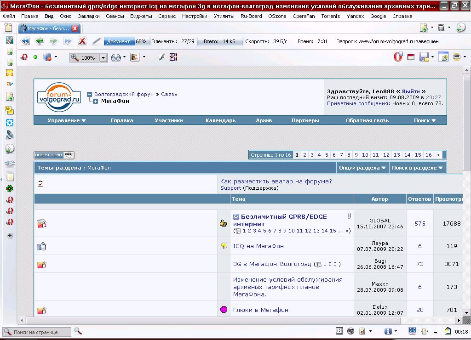Expand the Опции раздела dropdown
471x340 pixels.
pos(362,168)
